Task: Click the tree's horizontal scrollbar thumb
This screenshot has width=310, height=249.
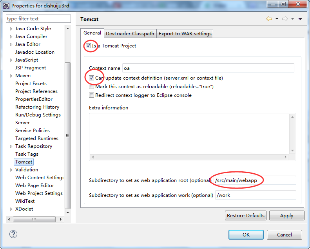Action: point(34,219)
